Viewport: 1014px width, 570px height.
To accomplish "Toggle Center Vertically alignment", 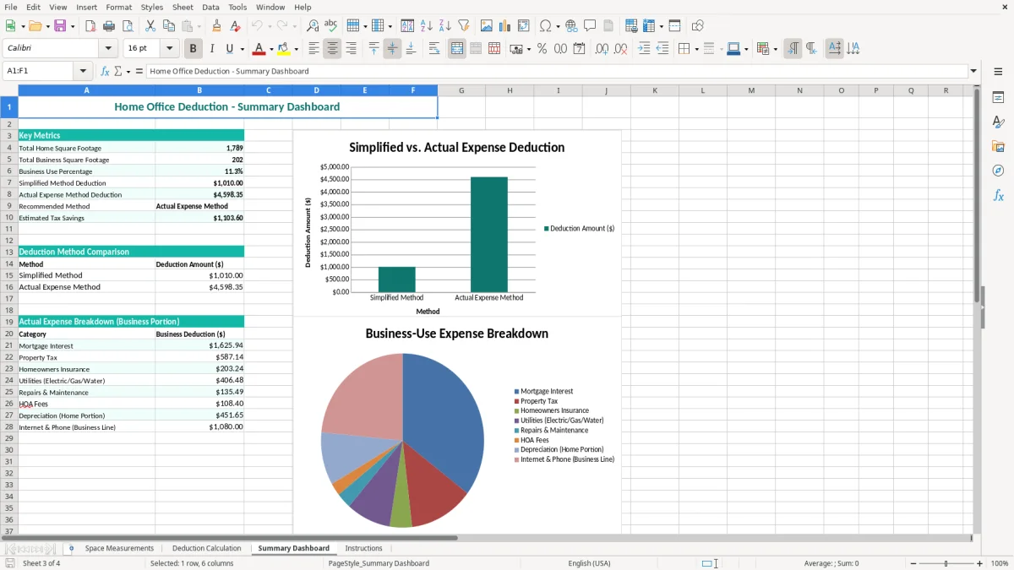I will 392,49.
